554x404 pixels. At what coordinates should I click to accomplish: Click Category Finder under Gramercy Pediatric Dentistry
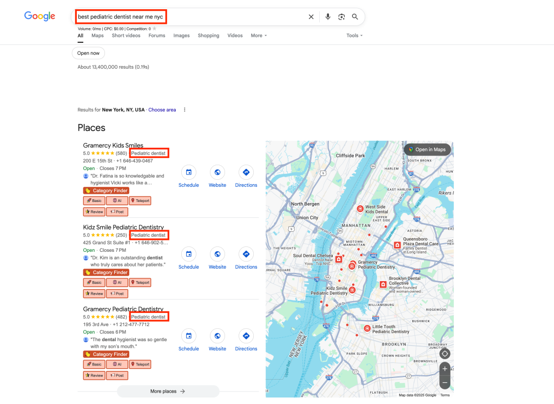tap(106, 354)
